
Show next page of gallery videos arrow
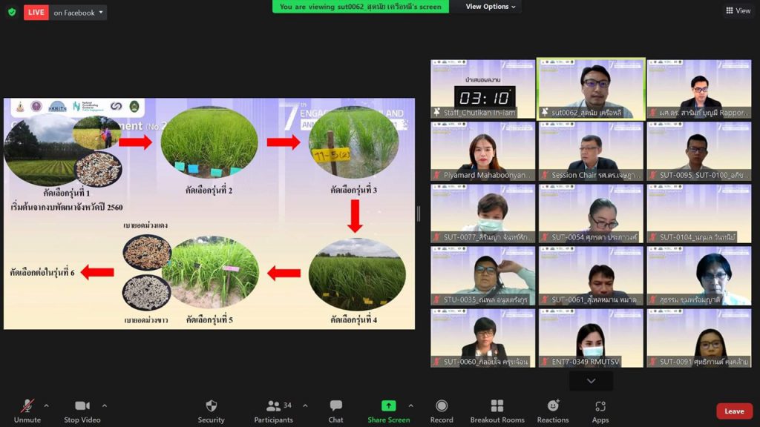591,381
